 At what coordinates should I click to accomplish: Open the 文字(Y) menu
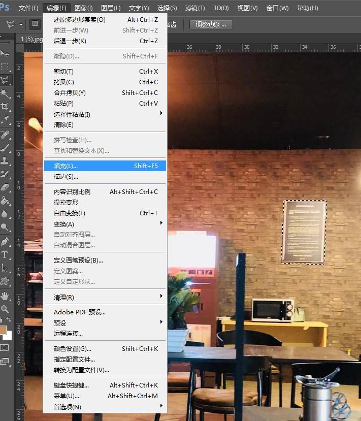click(x=139, y=8)
